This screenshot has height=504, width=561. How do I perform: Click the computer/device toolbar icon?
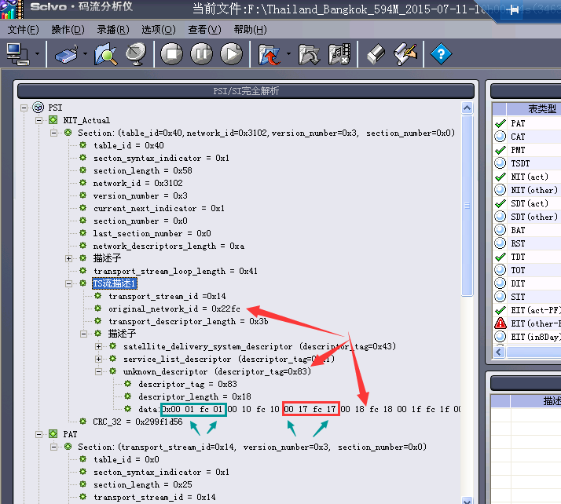[x=17, y=54]
